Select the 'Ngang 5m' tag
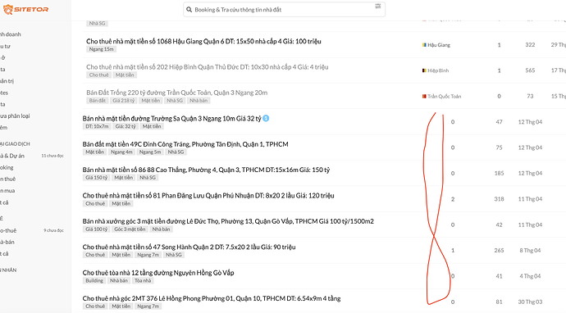The height and width of the screenshot is (313, 566). point(150,152)
